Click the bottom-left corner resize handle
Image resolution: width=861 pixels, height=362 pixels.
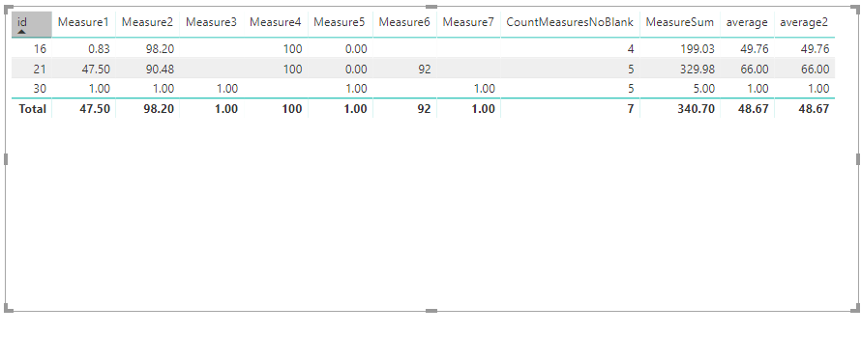point(9,308)
